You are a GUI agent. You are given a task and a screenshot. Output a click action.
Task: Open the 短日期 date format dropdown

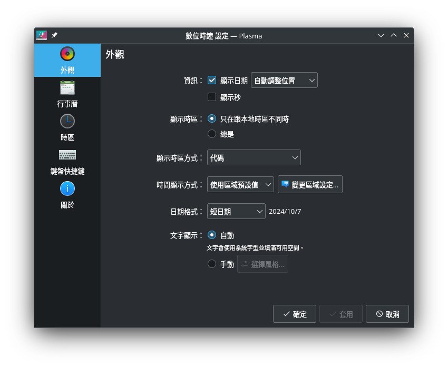point(236,211)
